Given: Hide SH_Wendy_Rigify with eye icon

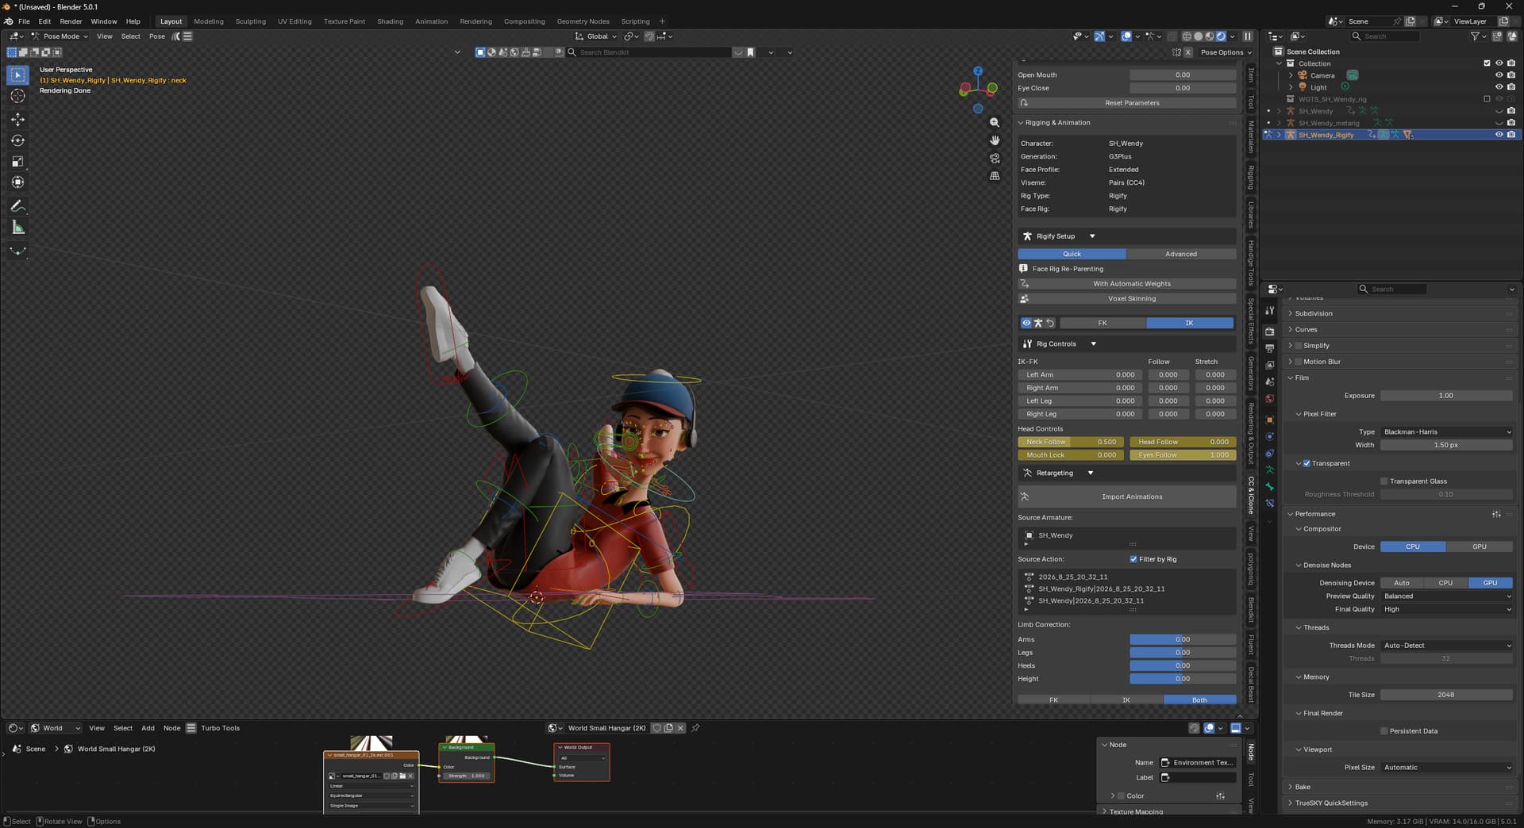Looking at the screenshot, I should click(x=1499, y=135).
